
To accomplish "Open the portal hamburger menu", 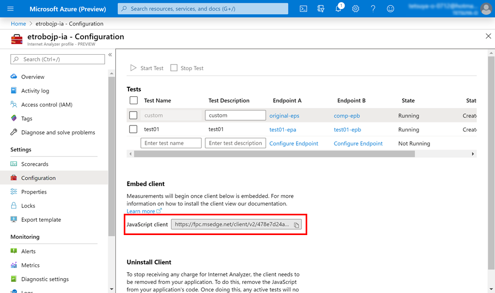I will (x=11, y=9).
